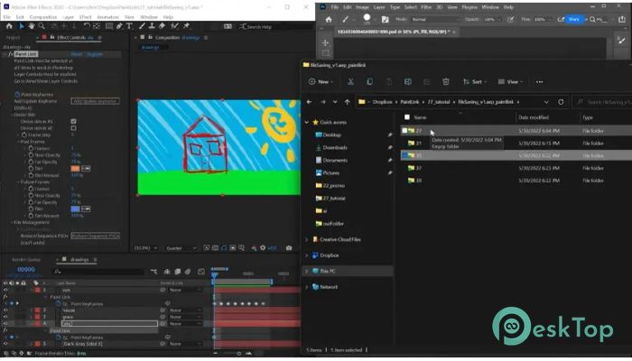Open the magnification ratio dropdown in composition viewer
This screenshot has width=632, height=361.
pyautogui.click(x=145, y=248)
